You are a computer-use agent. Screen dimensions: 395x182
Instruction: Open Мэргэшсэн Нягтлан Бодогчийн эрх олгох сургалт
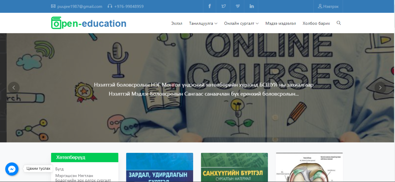pyautogui.click(x=83, y=178)
